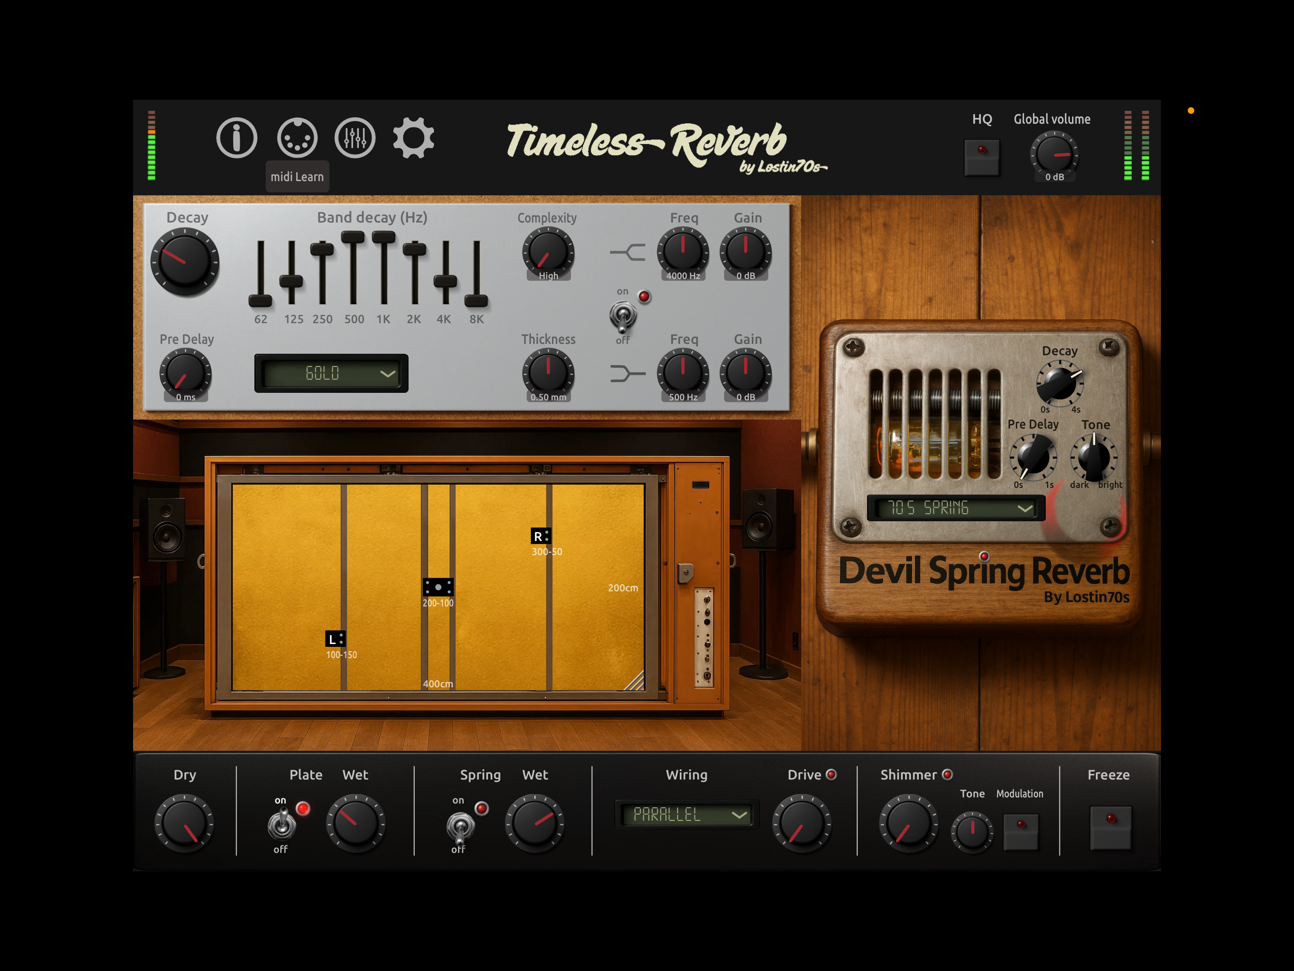Open the info icon

(237, 138)
